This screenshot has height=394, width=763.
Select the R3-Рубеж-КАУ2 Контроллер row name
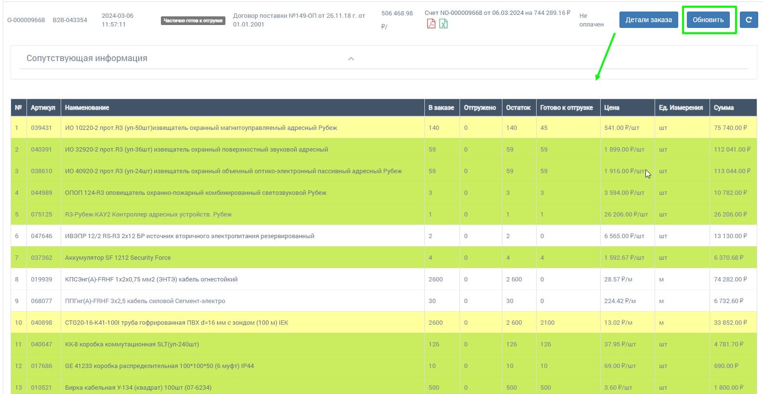tap(148, 215)
